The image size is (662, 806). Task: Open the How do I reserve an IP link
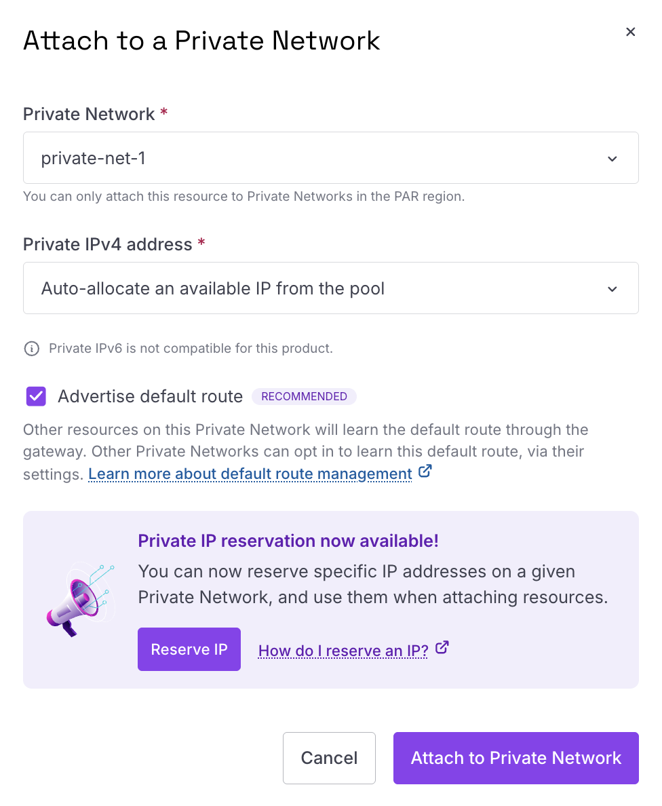343,651
